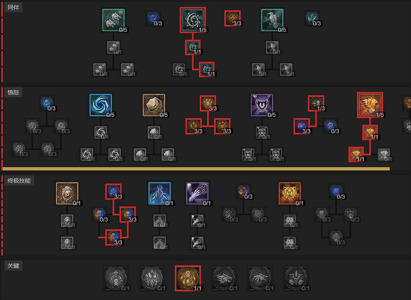This screenshot has height=300, width=411.
Task: Choose the purple claw ultimate skill 0/1
Action: [197, 193]
